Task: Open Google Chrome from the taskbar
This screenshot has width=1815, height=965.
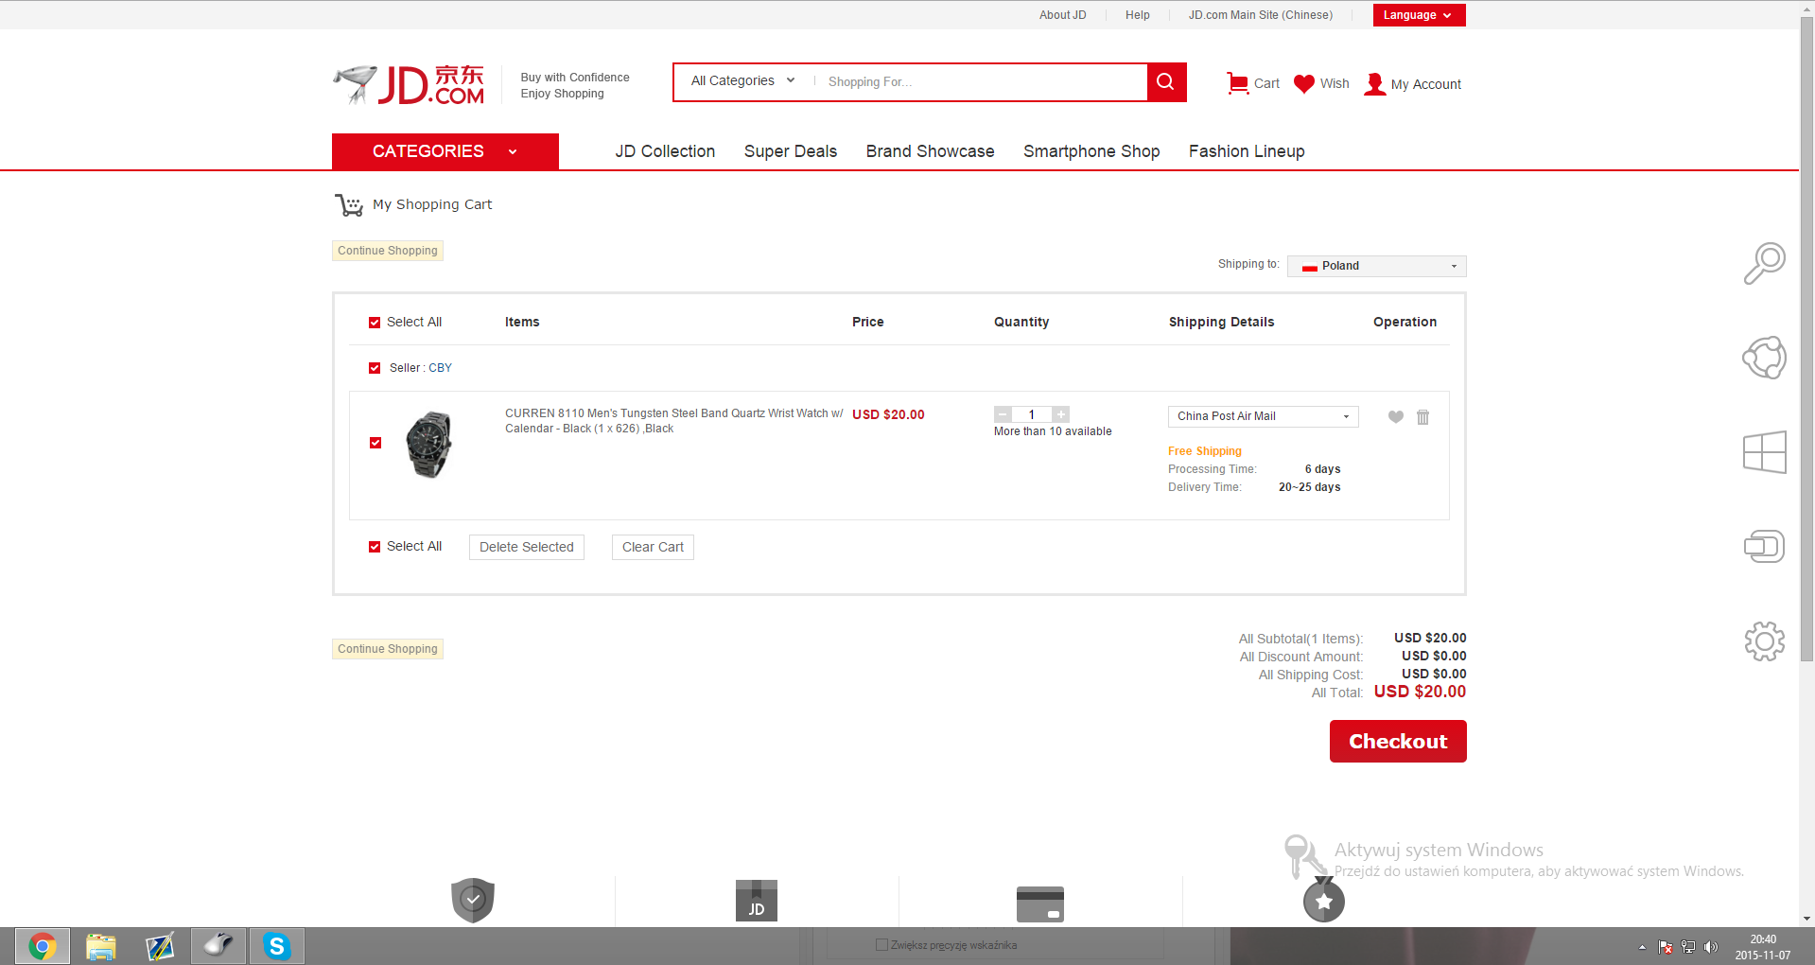Action: [43, 946]
